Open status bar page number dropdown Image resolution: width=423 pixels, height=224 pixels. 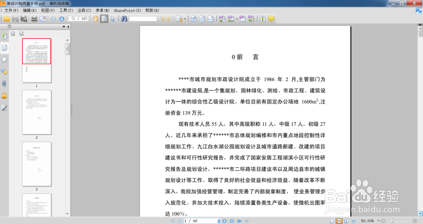[219, 221]
